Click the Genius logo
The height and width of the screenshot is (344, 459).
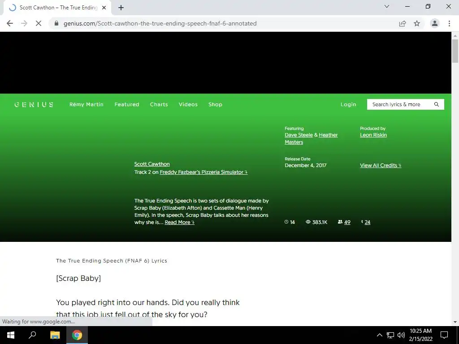coord(34,104)
